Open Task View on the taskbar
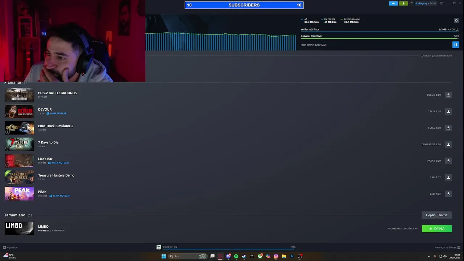The width and height of the screenshot is (464, 261). pos(212,256)
